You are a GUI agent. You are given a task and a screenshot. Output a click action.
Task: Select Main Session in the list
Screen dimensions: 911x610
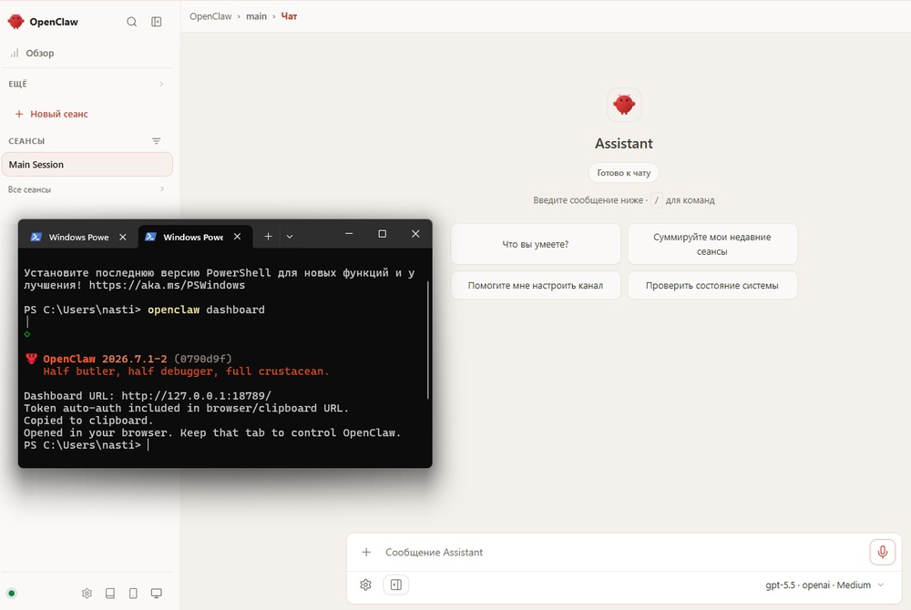coord(87,164)
